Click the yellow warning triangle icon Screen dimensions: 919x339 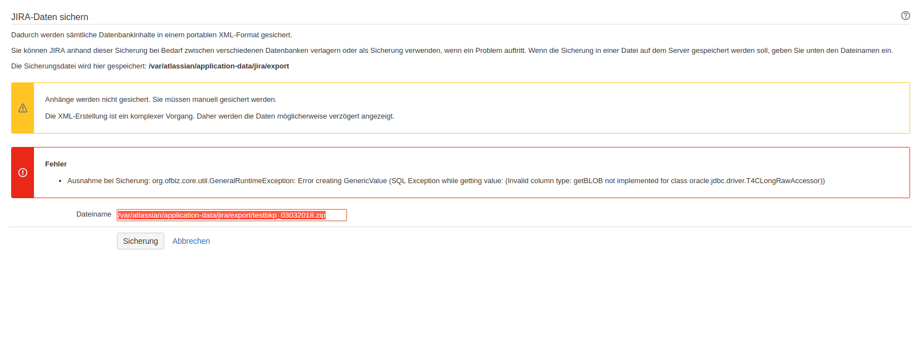click(23, 108)
